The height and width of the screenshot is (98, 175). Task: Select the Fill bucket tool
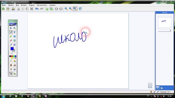(14, 45)
